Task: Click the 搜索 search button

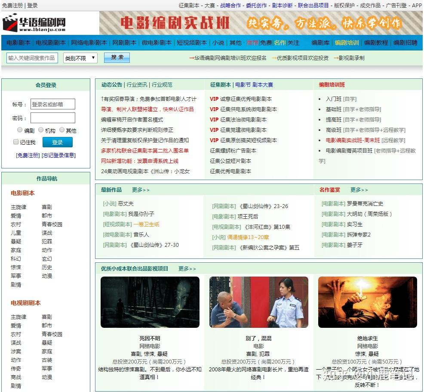Action: click(x=116, y=57)
